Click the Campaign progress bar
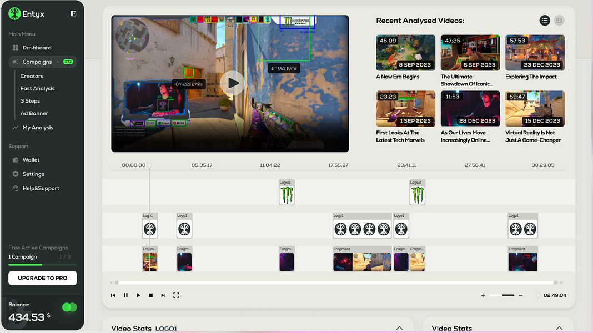The height and width of the screenshot is (333, 593). click(42, 265)
